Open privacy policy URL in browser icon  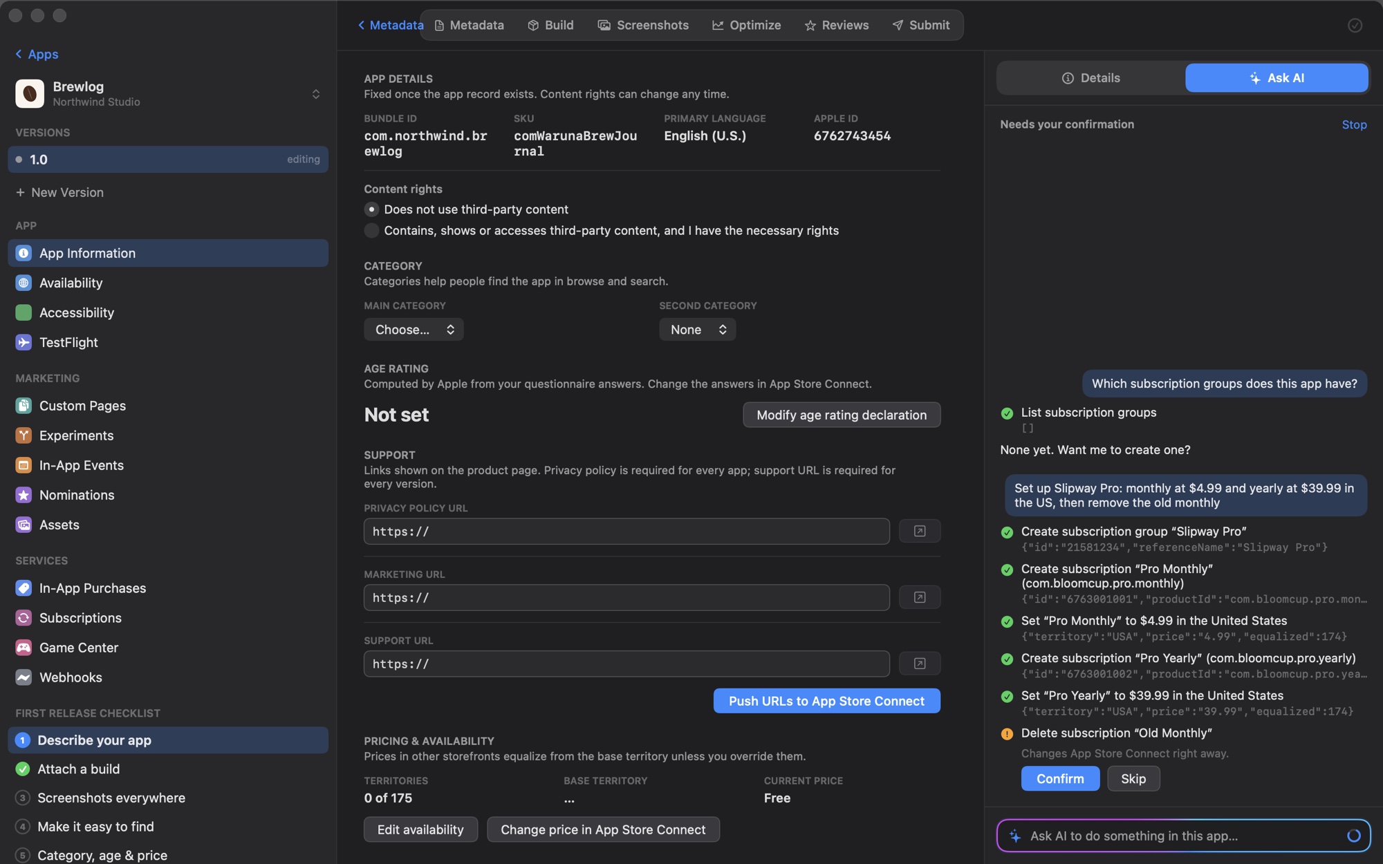[x=919, y=531]
